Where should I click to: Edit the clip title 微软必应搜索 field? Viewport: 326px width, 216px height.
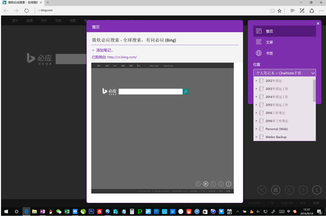pos(165,40)
